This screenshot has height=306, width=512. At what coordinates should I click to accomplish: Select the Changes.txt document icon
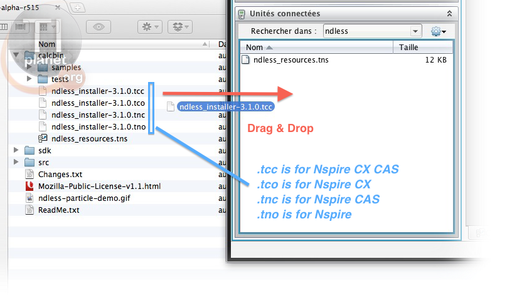[x=29, y=174]
